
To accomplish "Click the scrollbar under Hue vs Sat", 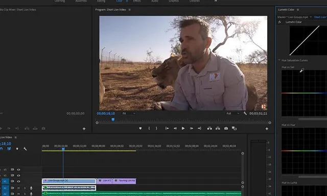I will pyautogui.click(x=313, y=119).
